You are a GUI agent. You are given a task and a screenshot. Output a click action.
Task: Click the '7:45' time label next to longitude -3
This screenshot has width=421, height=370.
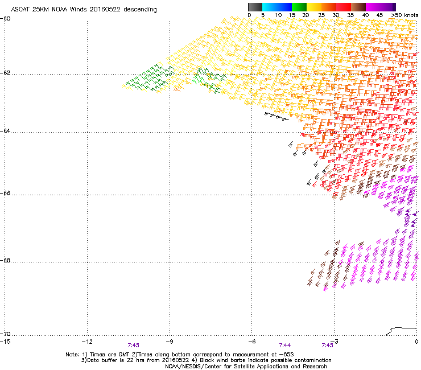327,346
